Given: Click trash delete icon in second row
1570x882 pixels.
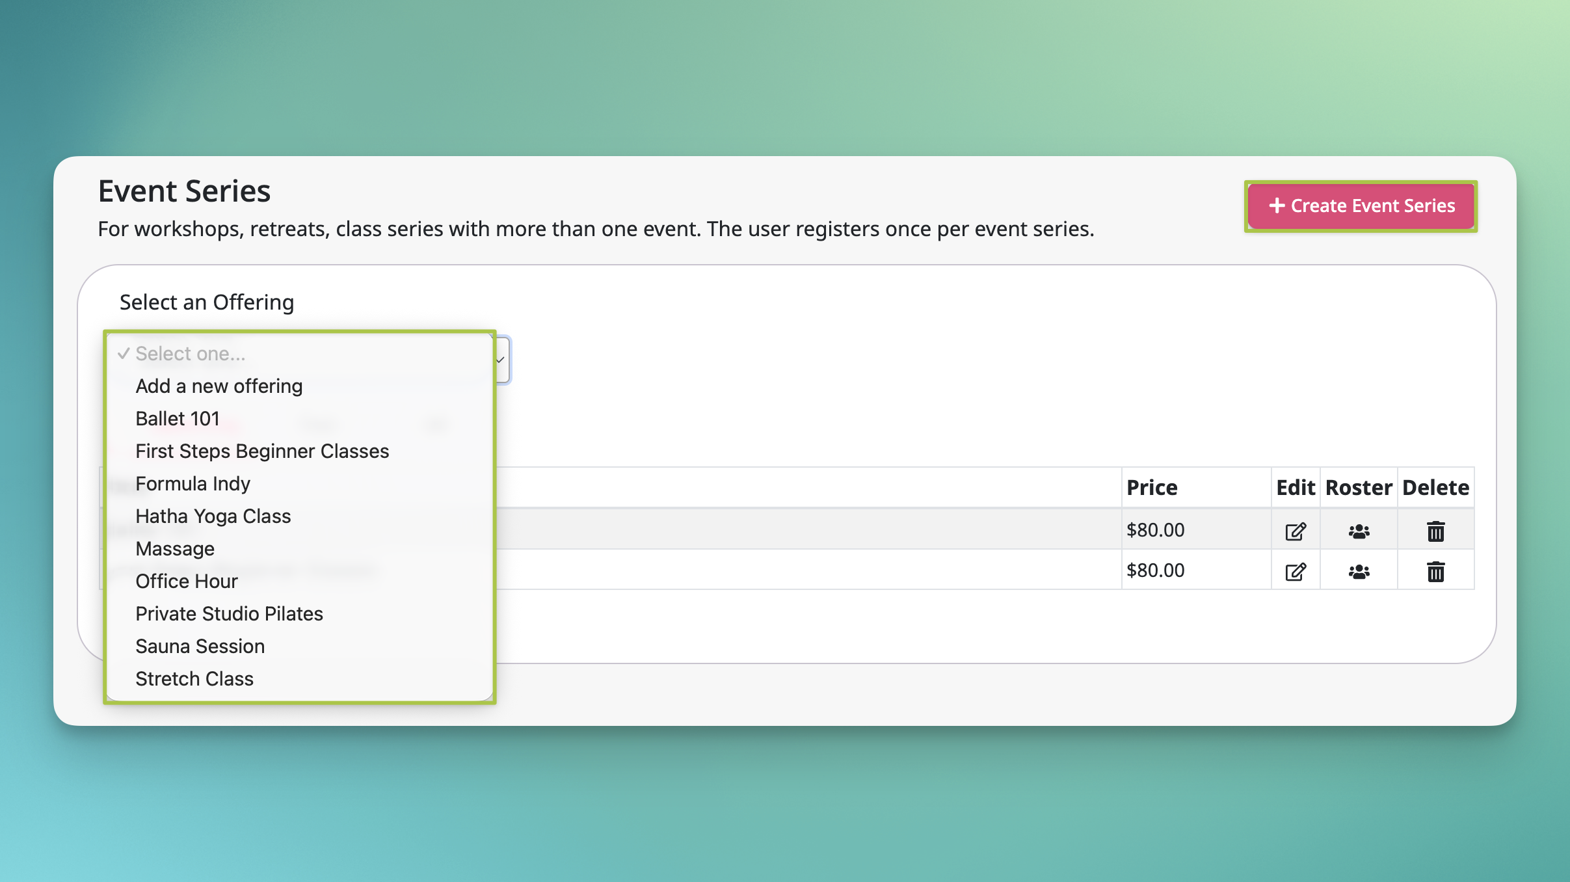Looking at the screenshot, I should point(1436,572).
